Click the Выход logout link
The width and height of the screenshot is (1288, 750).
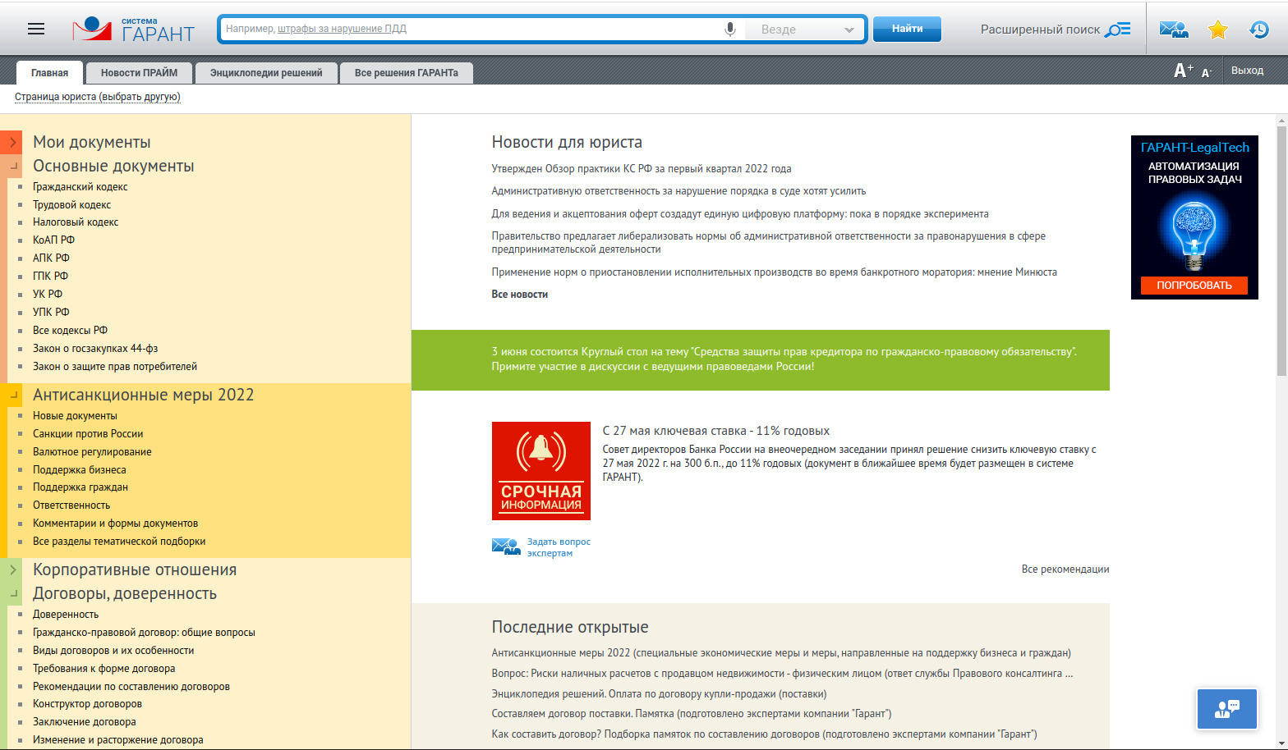click(x=1247, y=71)
